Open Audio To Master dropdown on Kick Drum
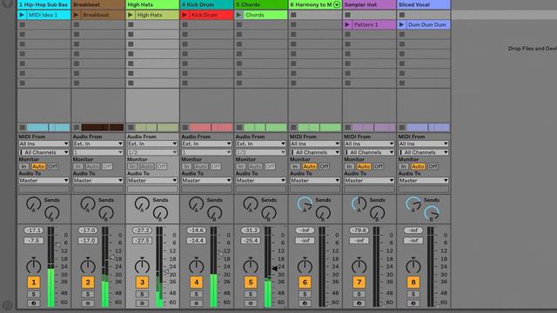 point(206,181)
